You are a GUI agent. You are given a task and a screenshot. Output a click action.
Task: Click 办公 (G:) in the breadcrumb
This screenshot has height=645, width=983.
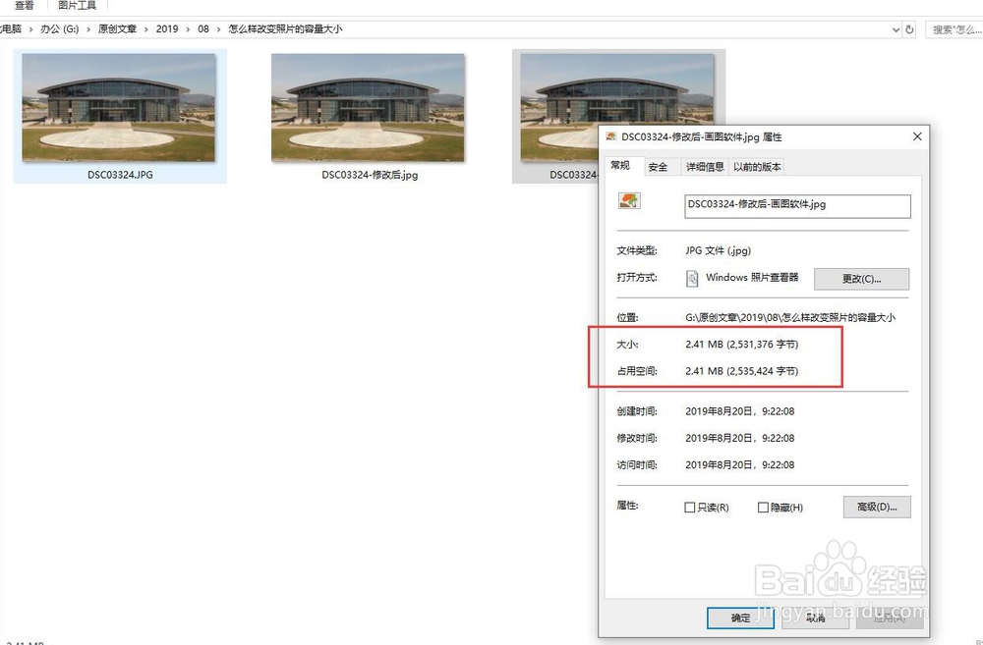click(60, 28)
